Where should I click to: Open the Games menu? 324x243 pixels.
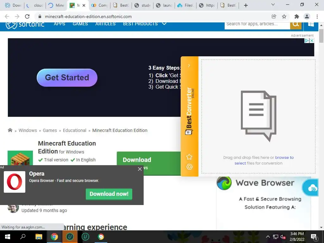80,24
